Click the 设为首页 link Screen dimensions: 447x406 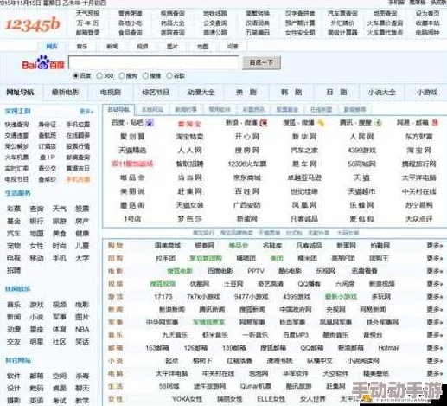point(428,14)
